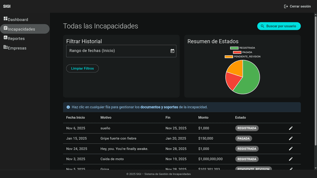The height and width of the screenshot is (178, 317).
Task: Open the calendar icon for date range
Action: (x=172, y=51)
